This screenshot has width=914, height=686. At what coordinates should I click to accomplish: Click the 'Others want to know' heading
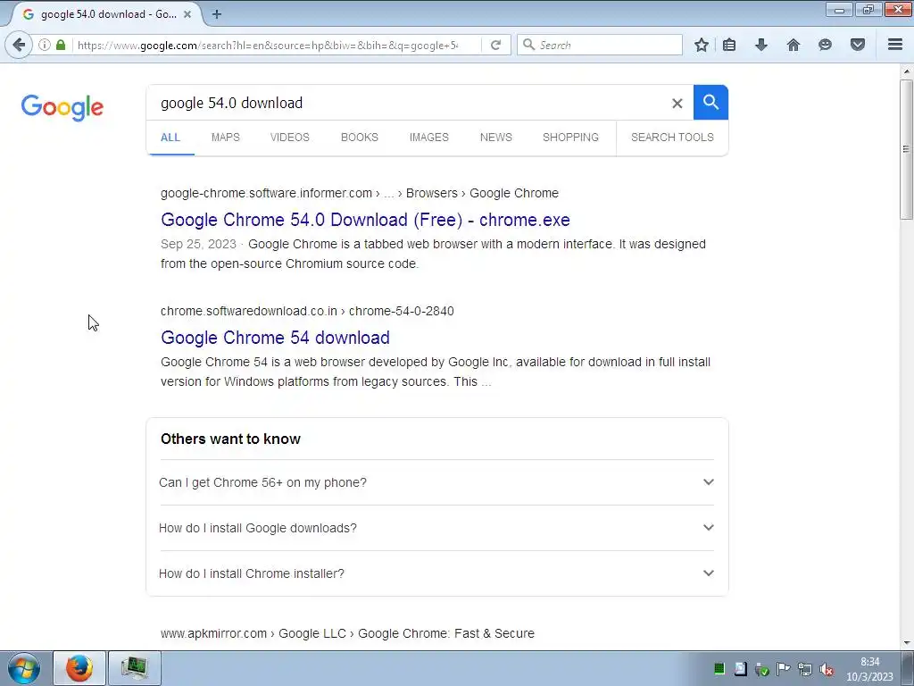tap(231, 439)
